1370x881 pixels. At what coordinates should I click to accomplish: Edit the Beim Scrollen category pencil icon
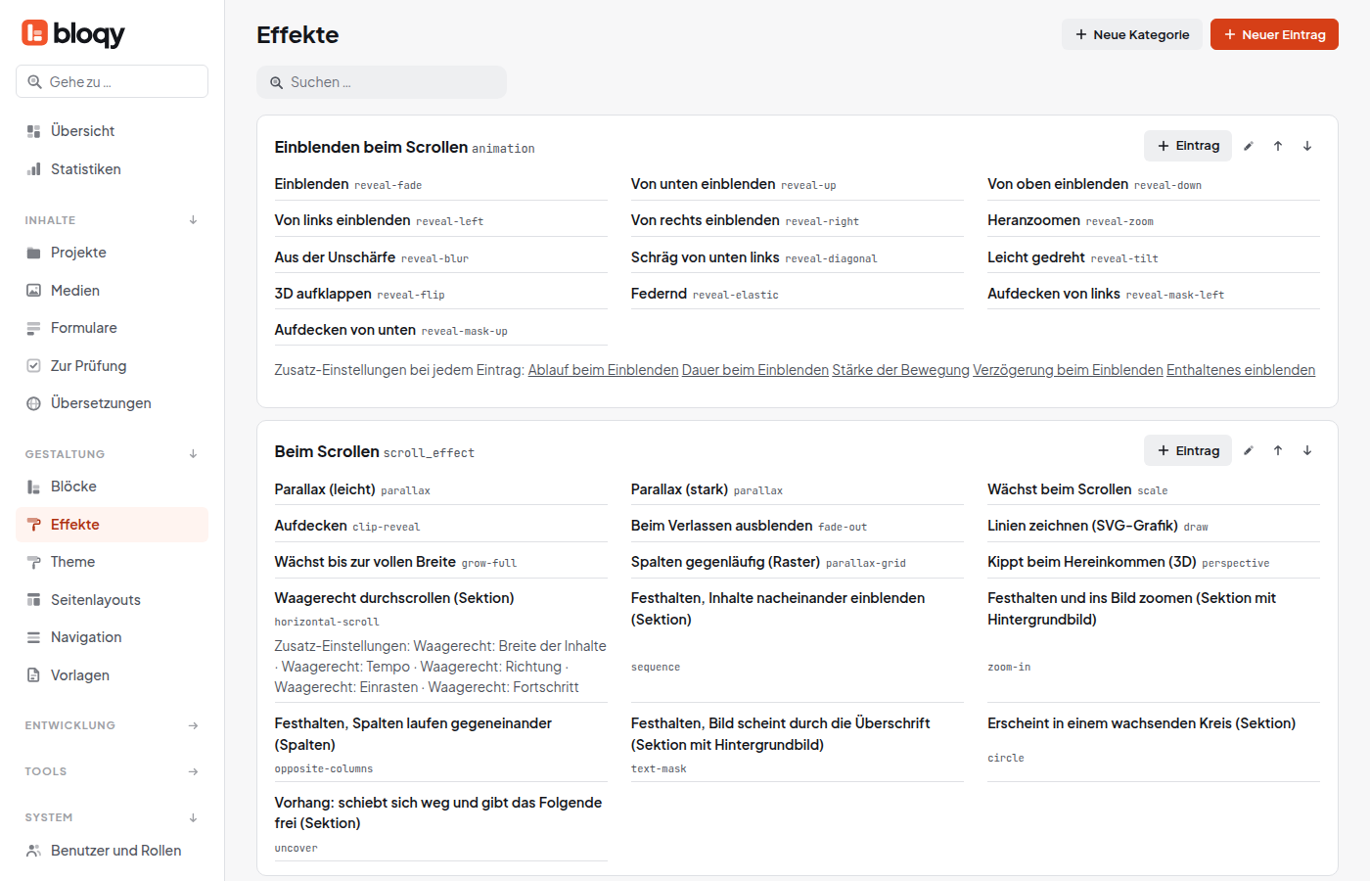click(1248, 450)
